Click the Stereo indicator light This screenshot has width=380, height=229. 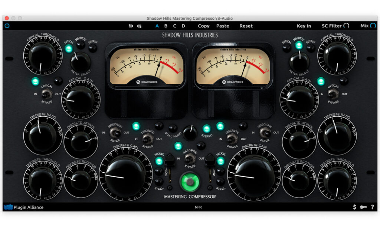[206, 129]
